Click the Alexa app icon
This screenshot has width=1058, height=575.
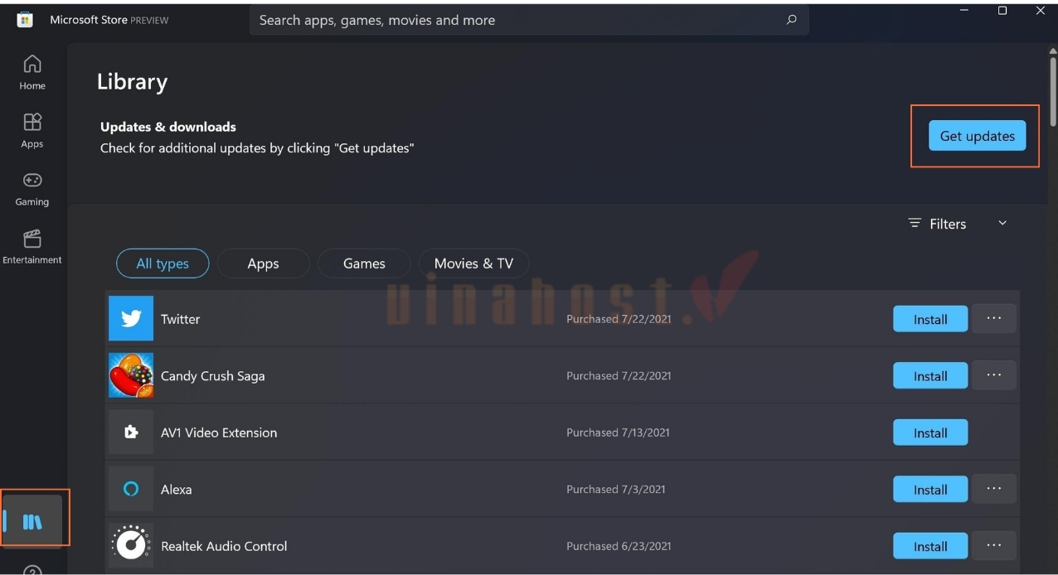tap(131, 489)
